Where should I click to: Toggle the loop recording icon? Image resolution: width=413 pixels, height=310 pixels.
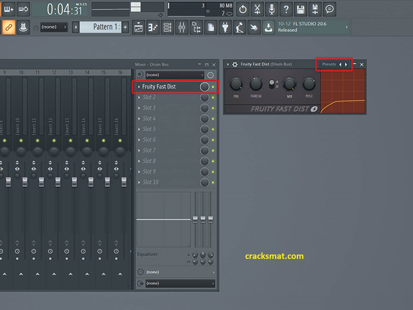click(x=23, y=9)
